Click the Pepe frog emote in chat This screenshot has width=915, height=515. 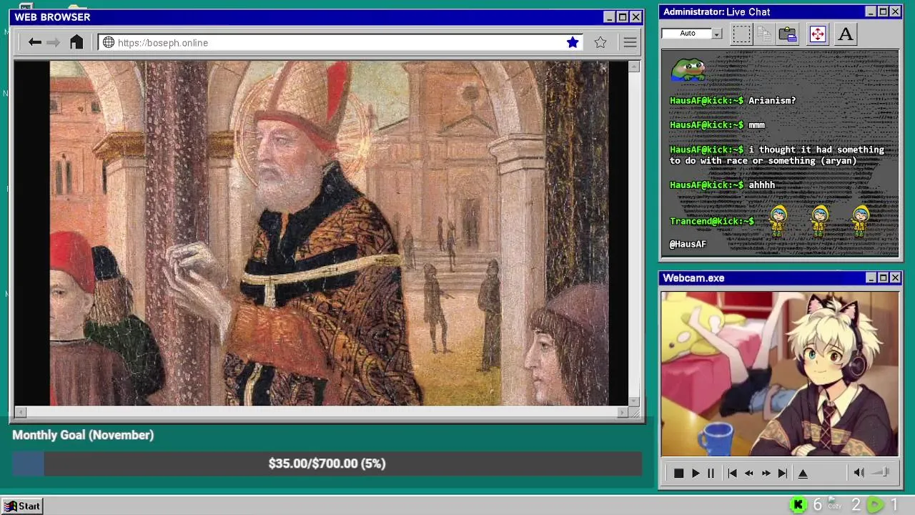(688, 70)
